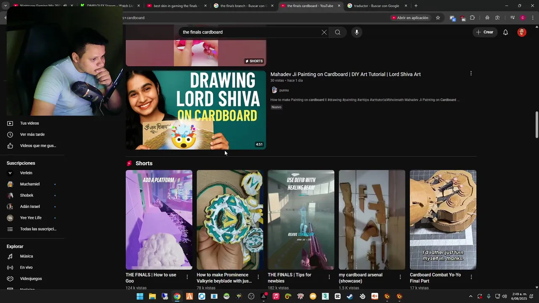The image size is (539, 303).
Task: Open options for THE FINALS How to use Goo short
Action: (187, 277)
